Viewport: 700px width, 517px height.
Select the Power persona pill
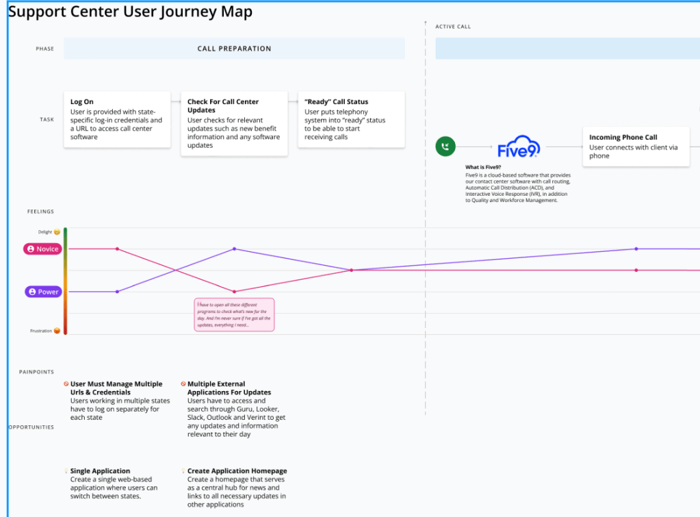(43, 292)
